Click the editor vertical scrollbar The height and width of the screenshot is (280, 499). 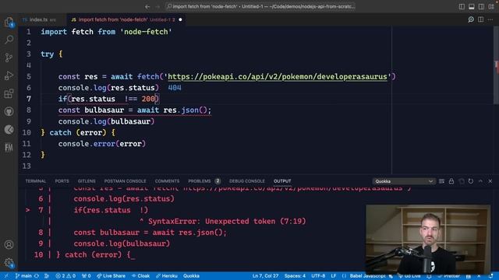coord(496,65)
